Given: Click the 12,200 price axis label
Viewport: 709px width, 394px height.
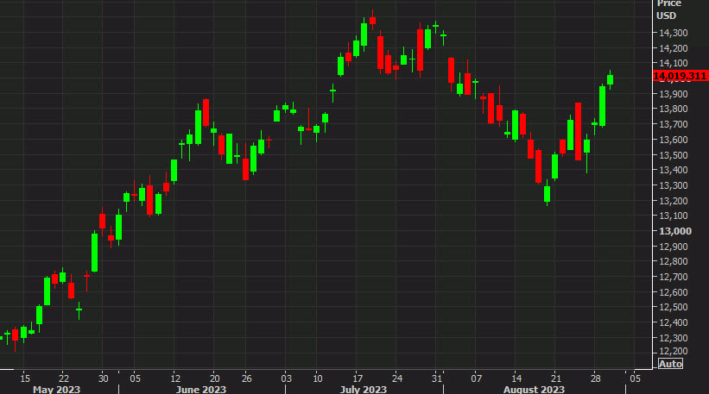Looking at the screenshot, I should point(674,351).
